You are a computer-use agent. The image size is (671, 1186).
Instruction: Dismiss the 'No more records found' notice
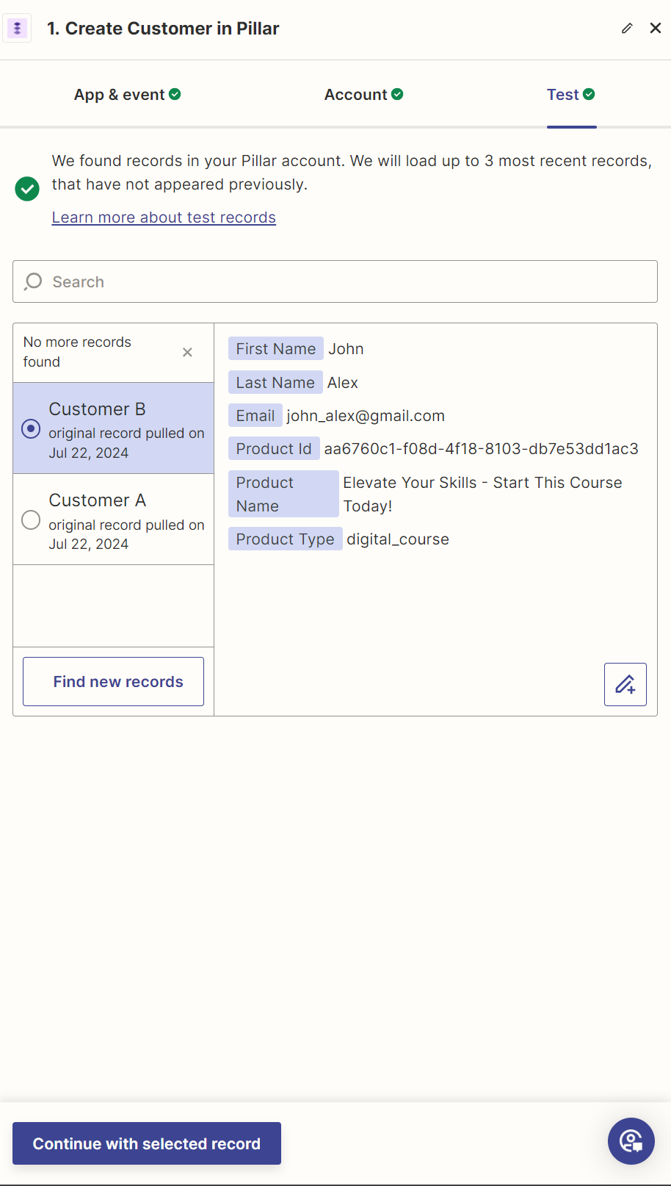point(187,353)
